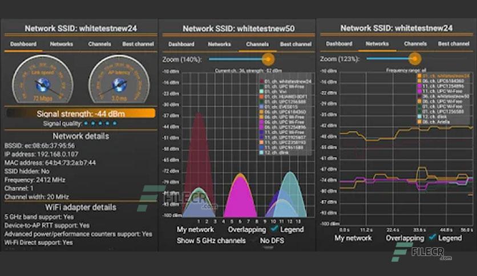
Task: Go to Channels tab on the 123% zoom screen
Action: pos(415,44)
